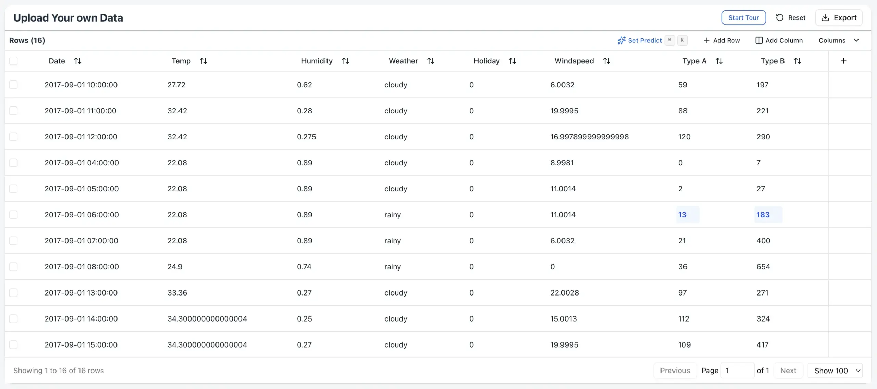The image size is (877, 389).
Task: Click the Export button
Action: point(839,18)
